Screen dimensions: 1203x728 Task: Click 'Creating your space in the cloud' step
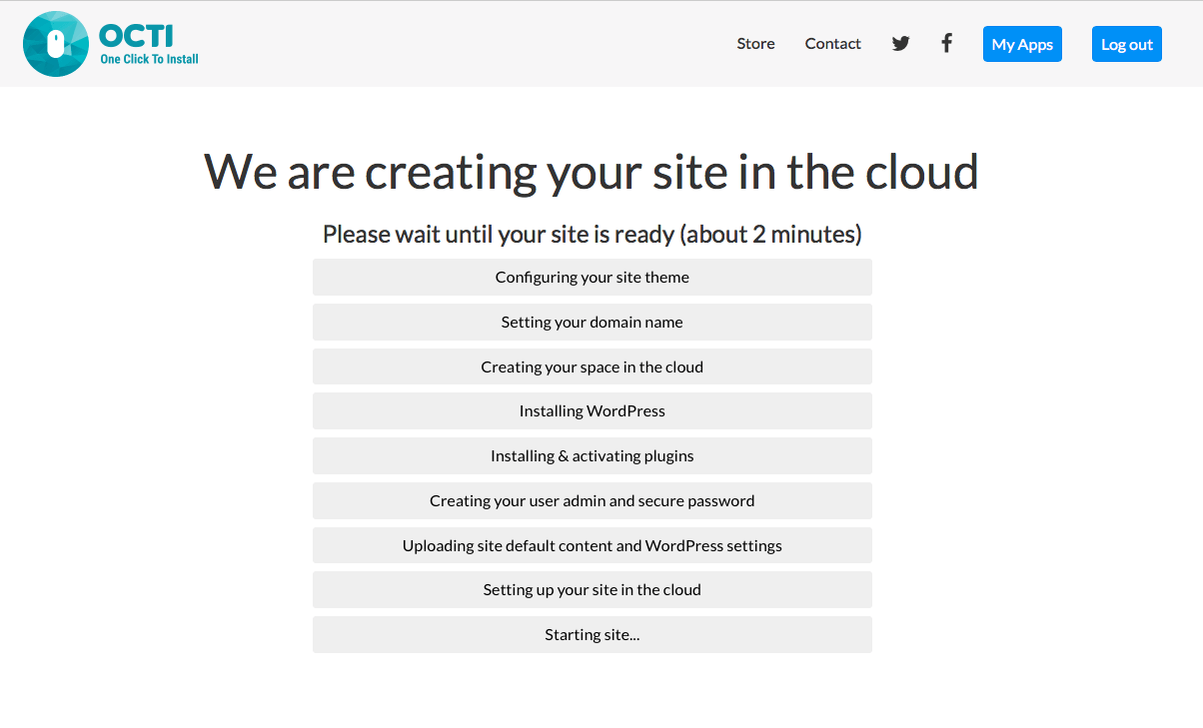click(x=592, y=366)
